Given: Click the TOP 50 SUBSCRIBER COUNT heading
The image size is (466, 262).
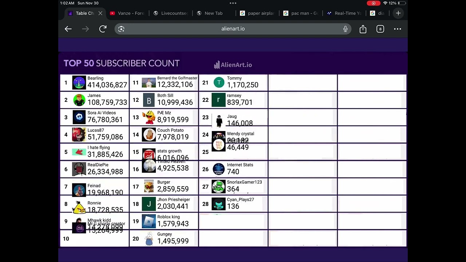Looking at the screenshot, I should [x=122, y=63].
